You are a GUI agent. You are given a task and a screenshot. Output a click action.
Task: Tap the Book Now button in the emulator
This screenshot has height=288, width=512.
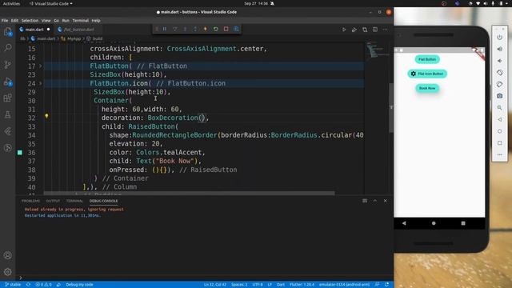pyautogui.click(x=427, y=88)
